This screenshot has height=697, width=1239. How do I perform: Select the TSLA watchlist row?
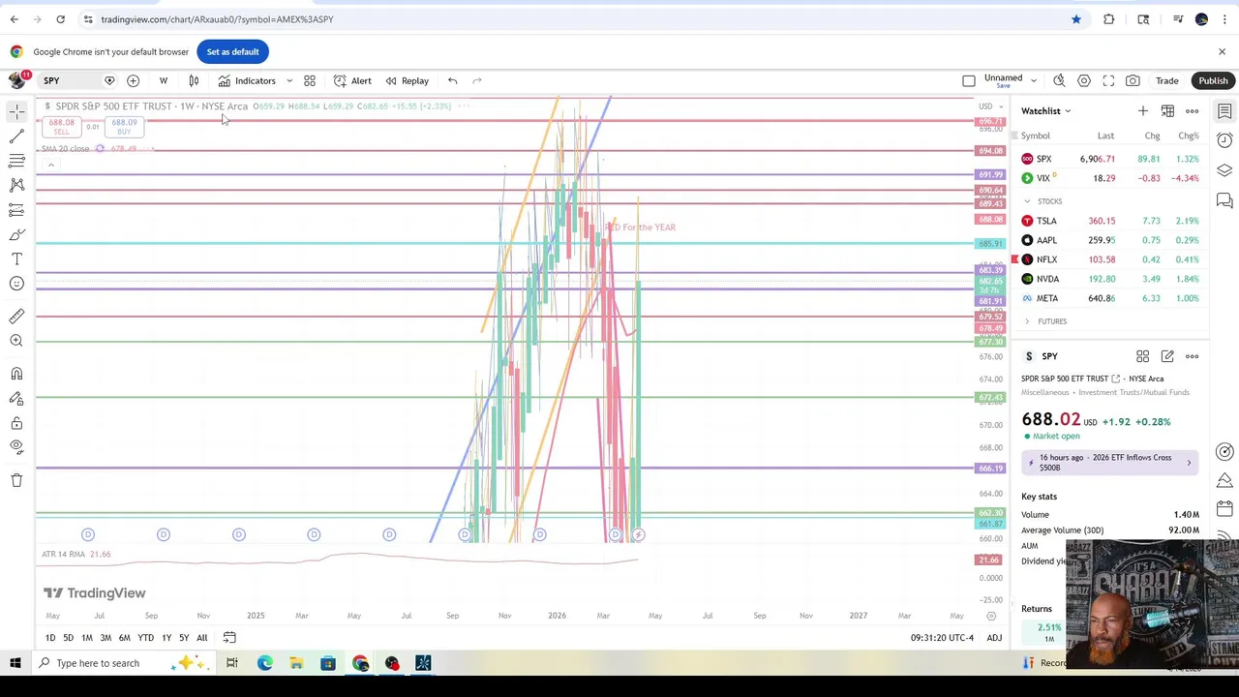(x=1110, y=221)
